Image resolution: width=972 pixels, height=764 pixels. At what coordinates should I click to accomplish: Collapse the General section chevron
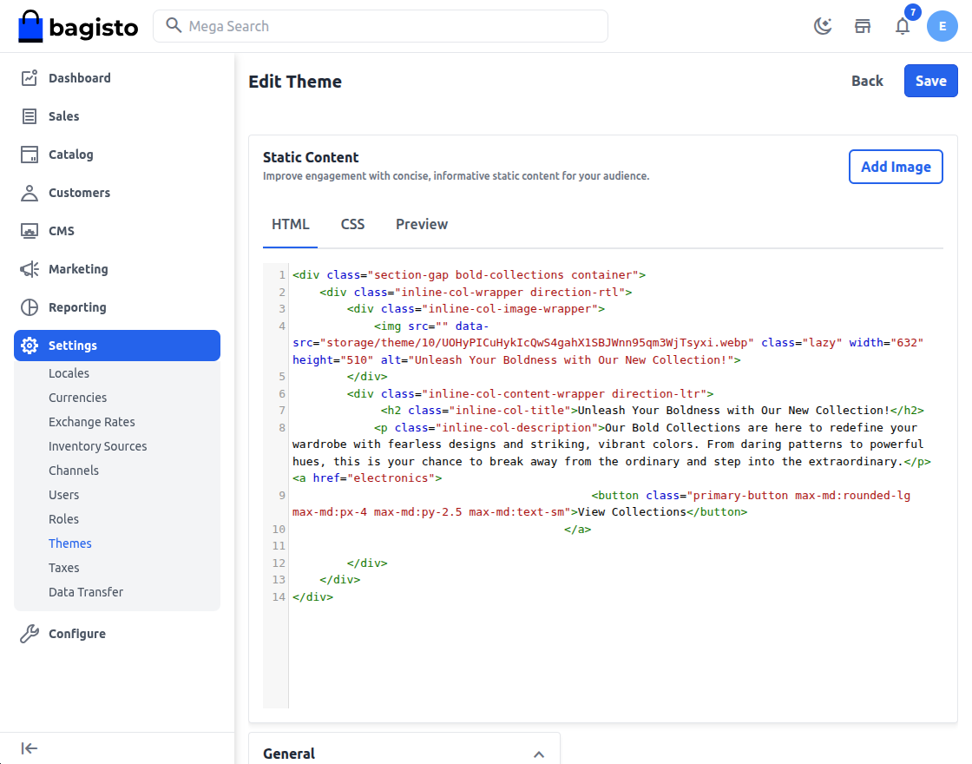[539, 754]
